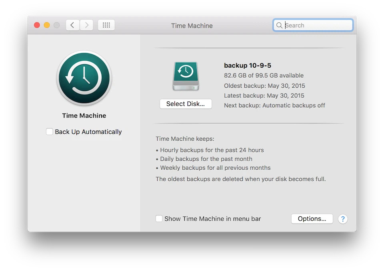384x271 pixels.
Task: Click 'Oldest backup: May 30, 2015' text
Action: click(264, 86)
